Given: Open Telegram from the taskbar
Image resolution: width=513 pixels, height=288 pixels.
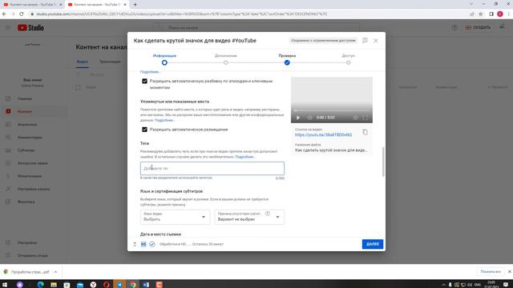Looking at the screenshot, I should (119, 285).
